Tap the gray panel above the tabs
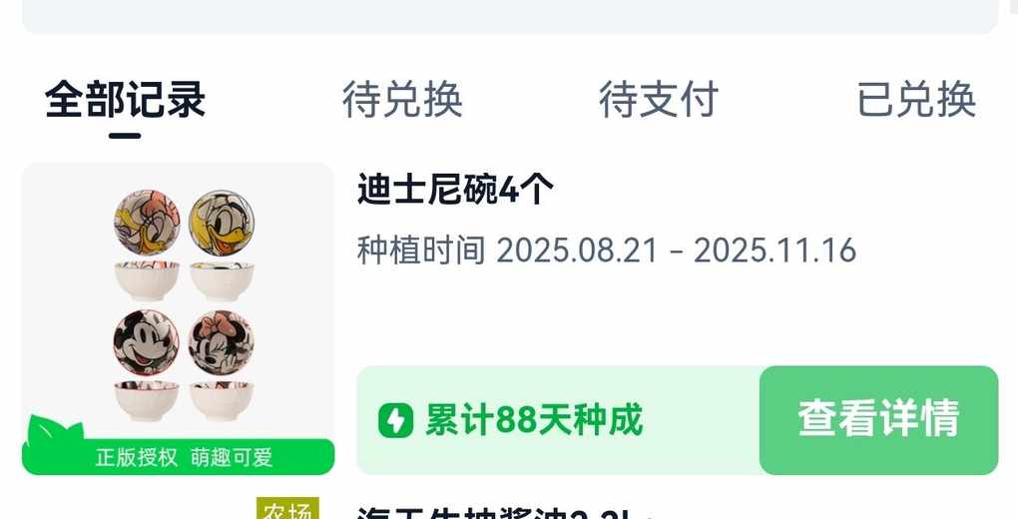 coord(510,16)
